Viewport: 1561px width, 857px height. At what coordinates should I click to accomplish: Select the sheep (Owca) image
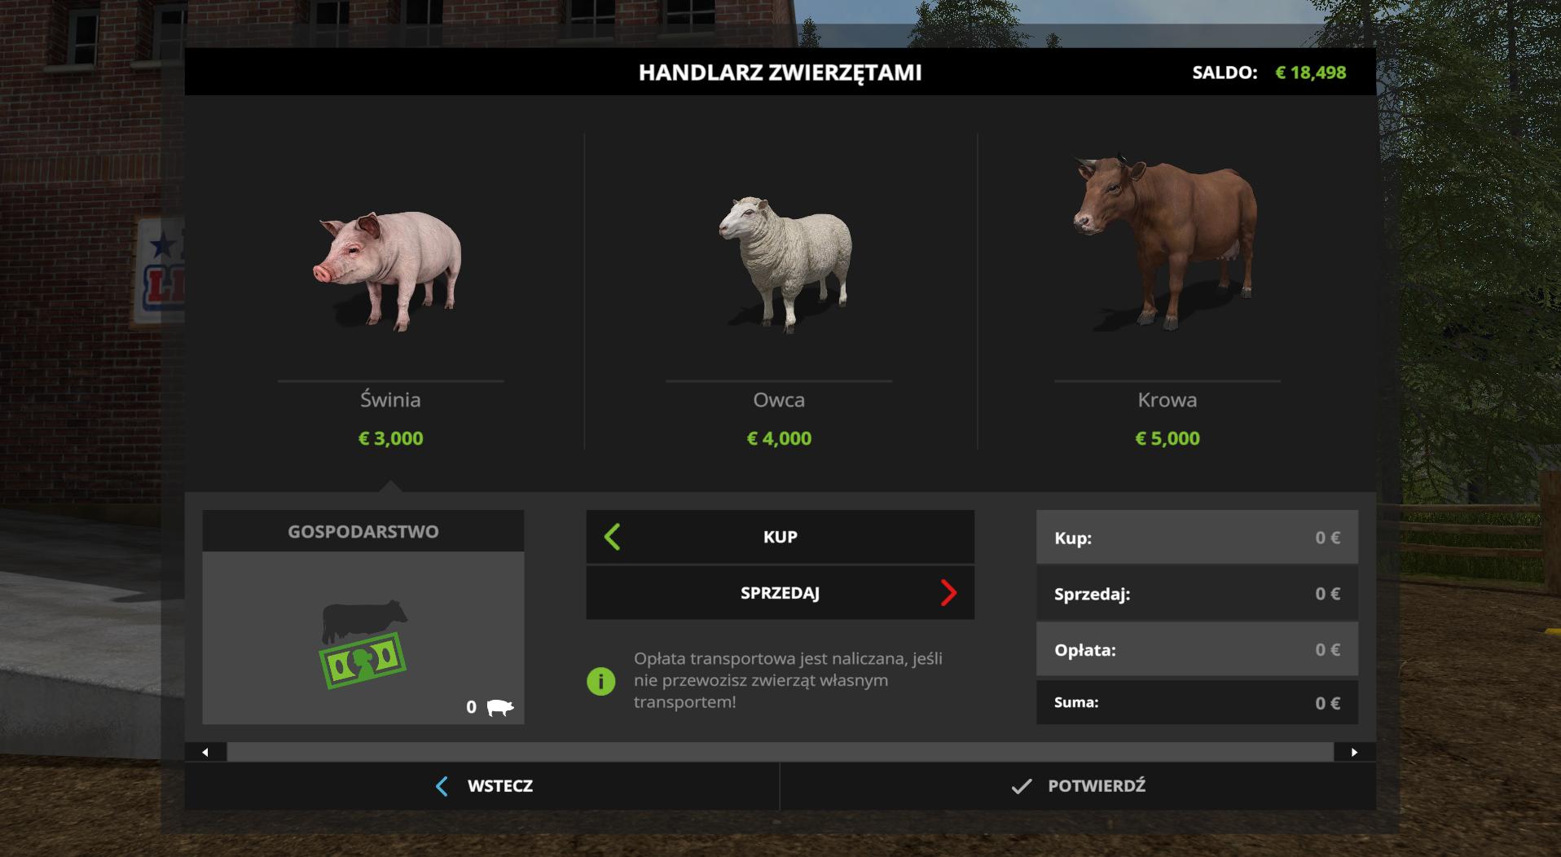tap(785, 264)
